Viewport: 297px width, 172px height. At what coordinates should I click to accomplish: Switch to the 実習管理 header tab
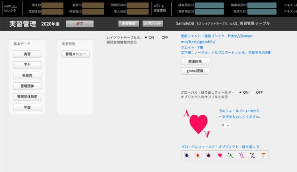tap(129, 24)
